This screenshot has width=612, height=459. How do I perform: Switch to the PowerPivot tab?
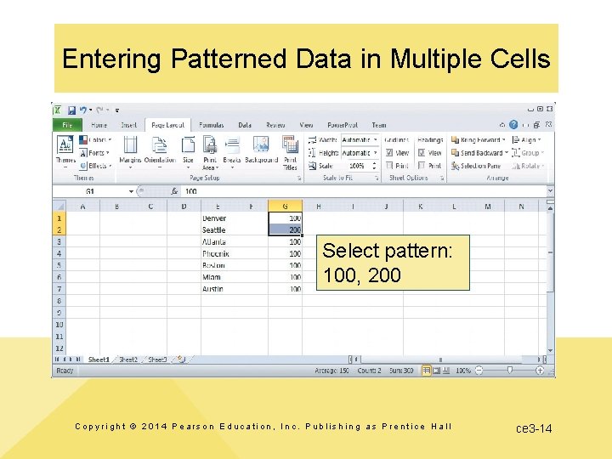[343, 125]
